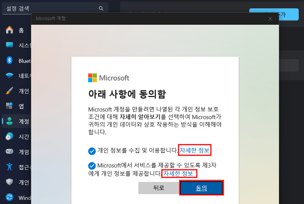Open Time and language clock icon
The width and height of the screenshot is (304, 204).
coord(9,136)
